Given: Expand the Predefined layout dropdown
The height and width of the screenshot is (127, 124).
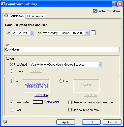Looking at the screenshot, I should coord(101,65).
